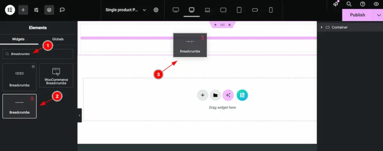Toggle preview with the eye icon
Screen dimensions: 383x151
pyautogui.click(x=376, y=4)
